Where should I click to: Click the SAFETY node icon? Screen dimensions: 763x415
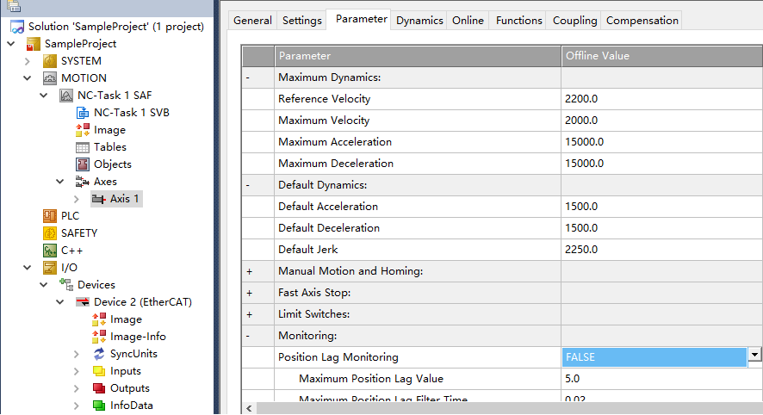coord(50,233)
